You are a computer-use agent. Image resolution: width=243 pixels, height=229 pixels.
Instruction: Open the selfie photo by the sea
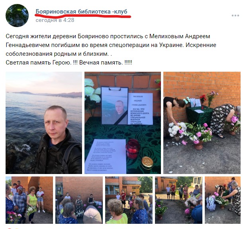44,123
